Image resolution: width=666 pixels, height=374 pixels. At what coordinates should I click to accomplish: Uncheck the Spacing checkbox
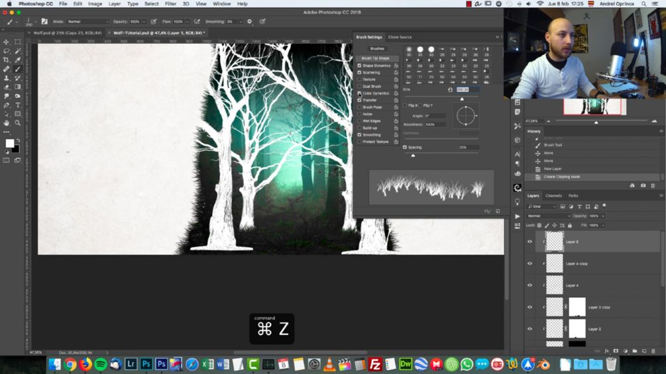click(x=405, y=147)
